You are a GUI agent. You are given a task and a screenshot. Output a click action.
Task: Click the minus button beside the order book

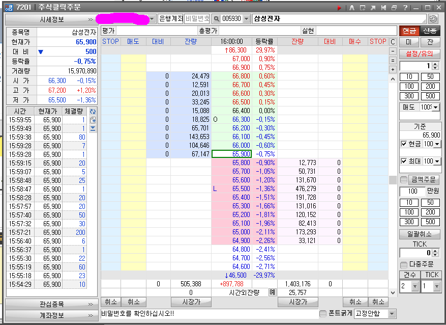point(393,51)
